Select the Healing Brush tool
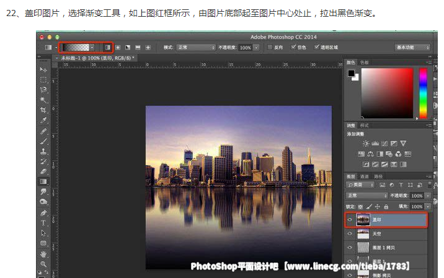 [43, 131]
